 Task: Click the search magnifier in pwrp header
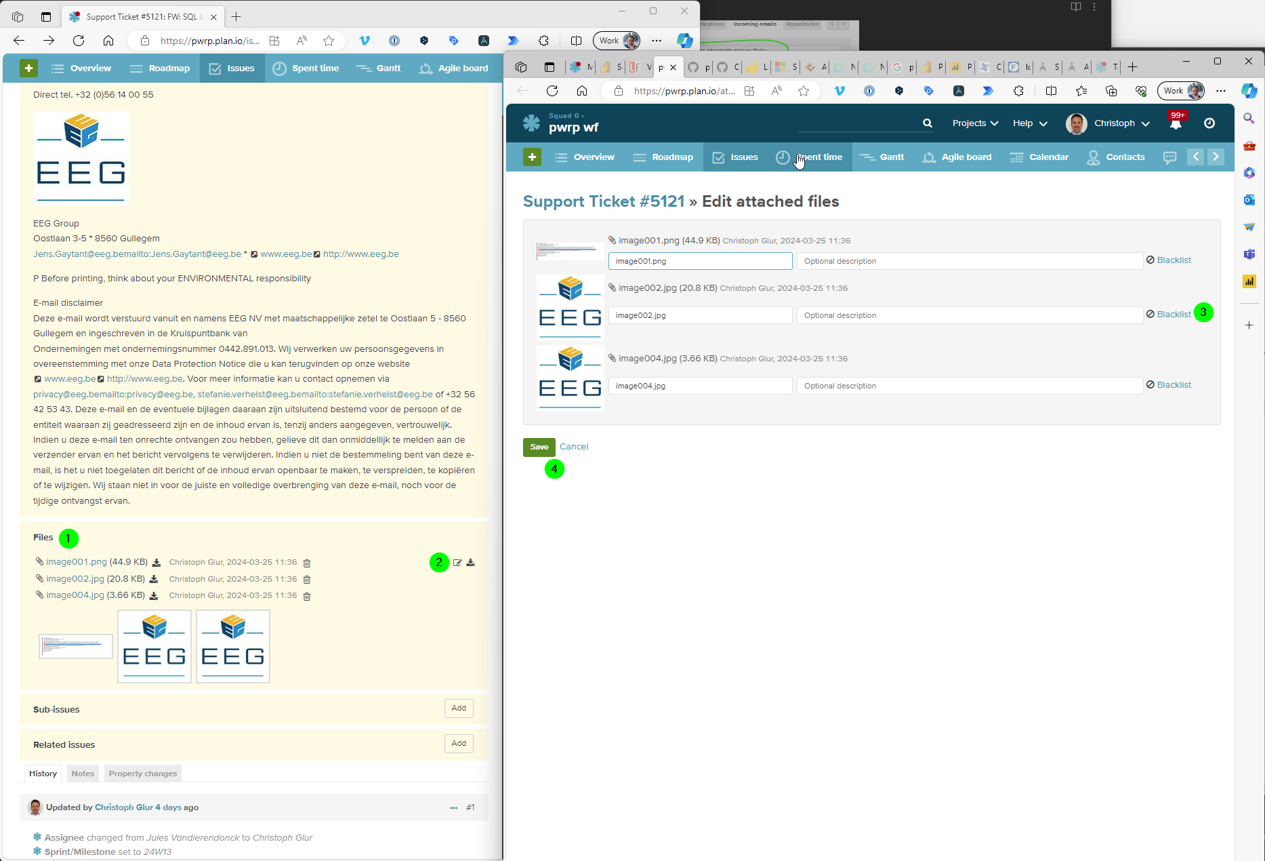pyautogui.click(x=928, y=123)
